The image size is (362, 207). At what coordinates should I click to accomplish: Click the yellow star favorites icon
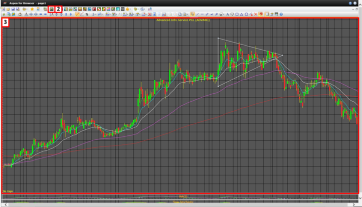coord(32,9)
